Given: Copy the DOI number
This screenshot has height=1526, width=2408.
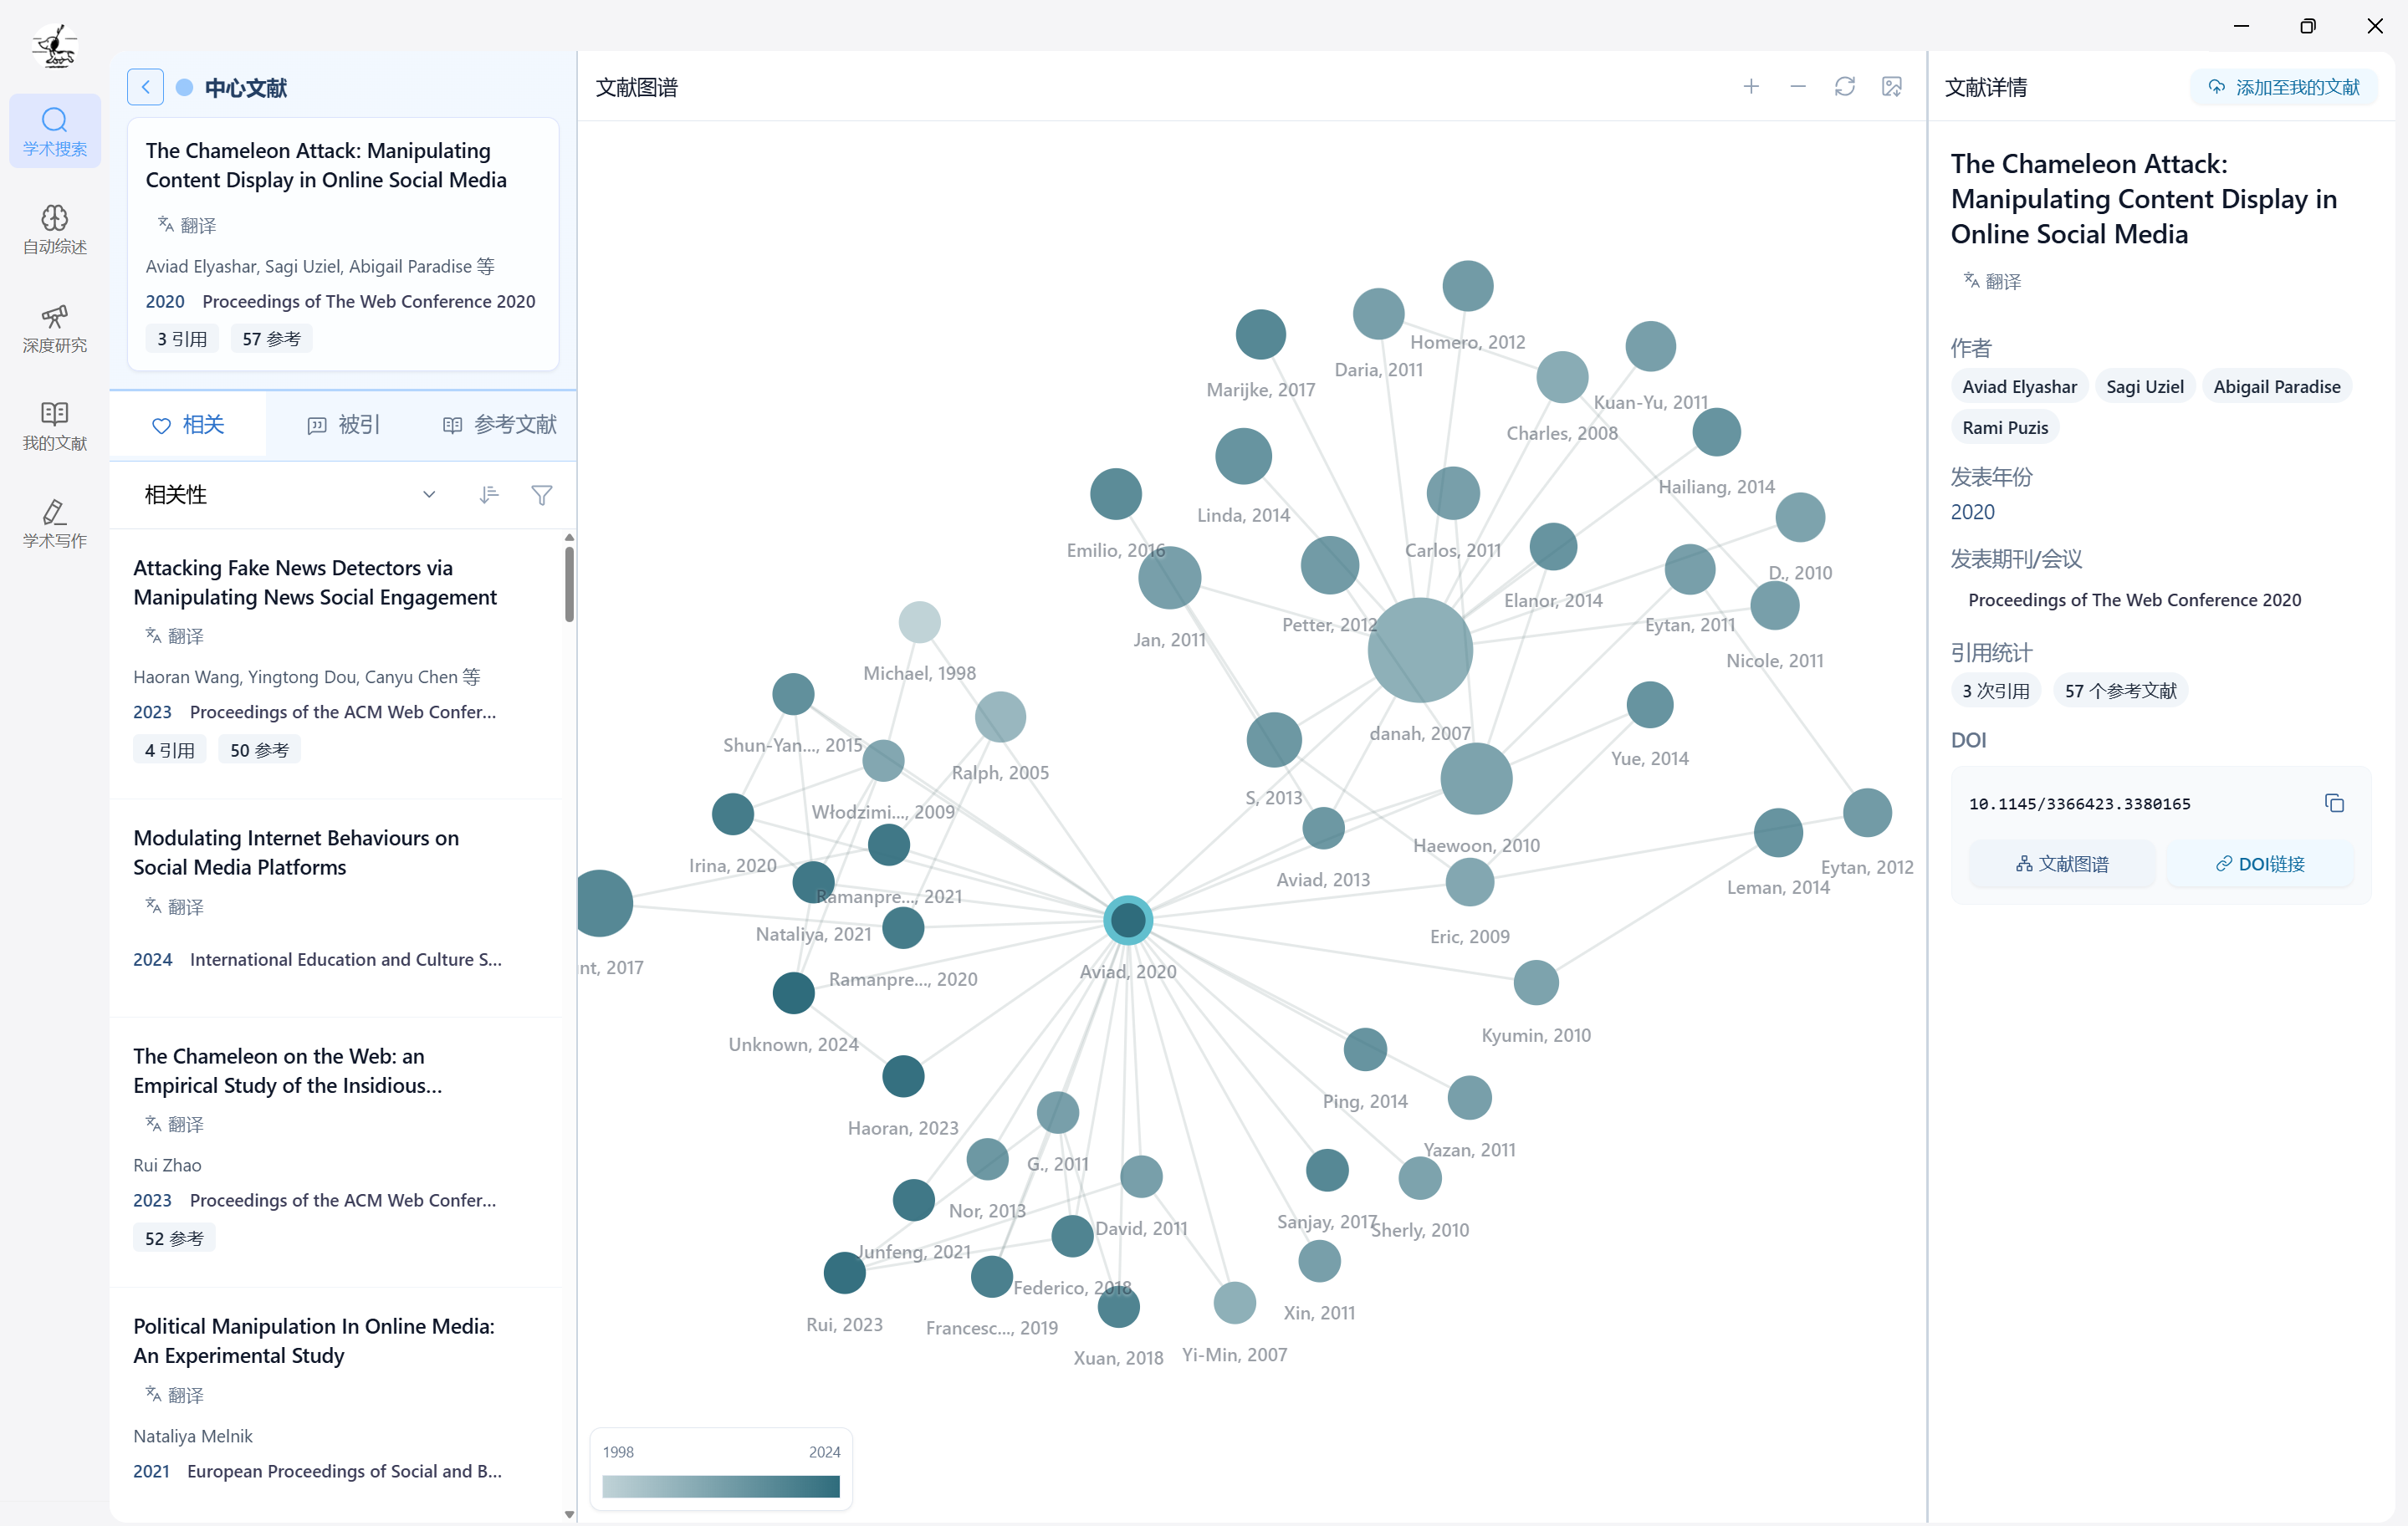Looking at the screenshot, I should click(2334, 803).
